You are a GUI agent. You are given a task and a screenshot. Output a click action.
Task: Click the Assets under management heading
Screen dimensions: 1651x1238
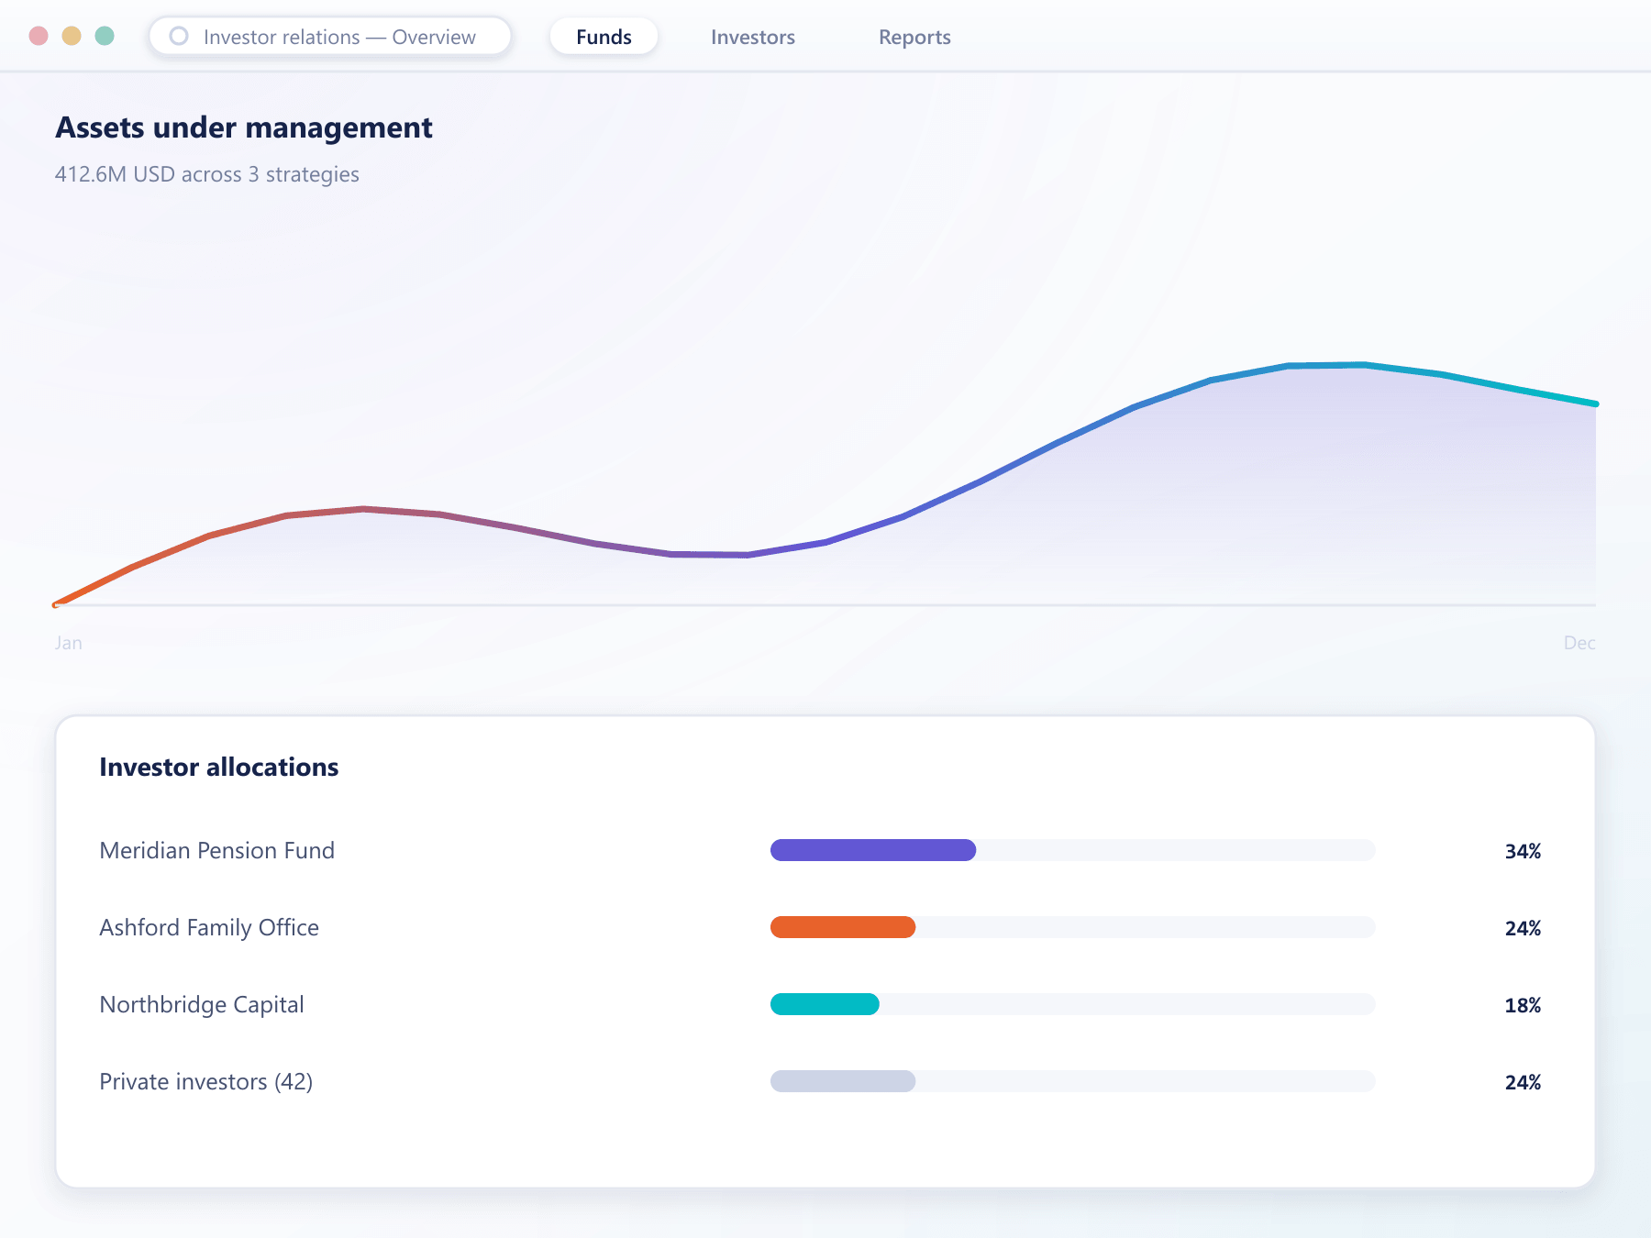pos(244,127)
